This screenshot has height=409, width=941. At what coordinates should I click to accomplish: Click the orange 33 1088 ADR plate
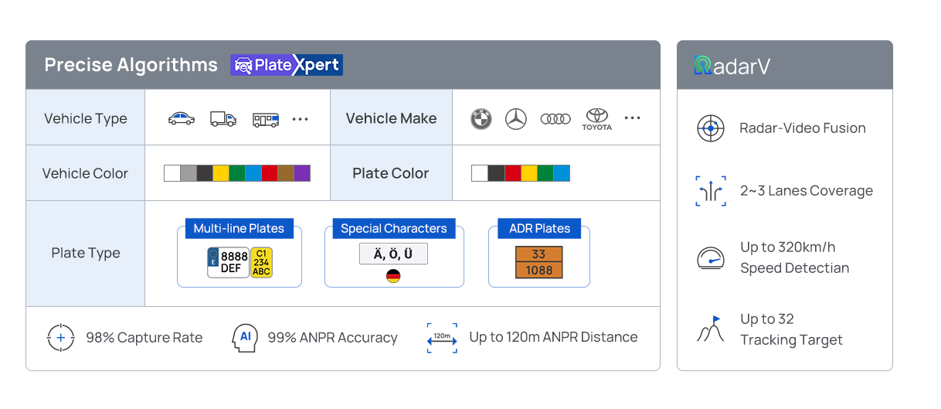(x=539, y=262)
